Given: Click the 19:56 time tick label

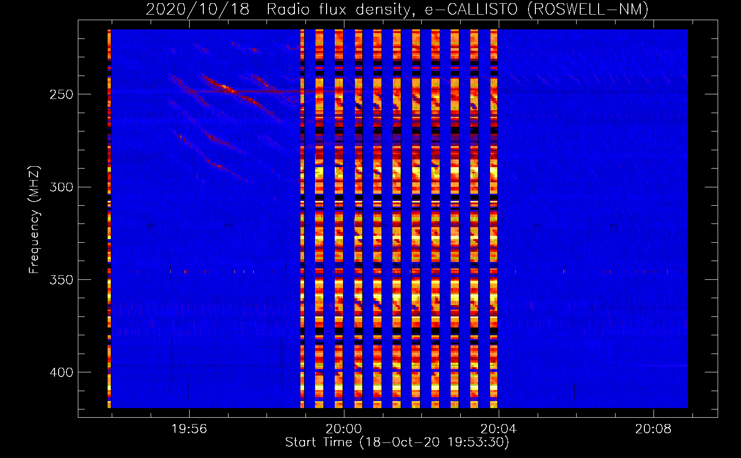Looking at the screenshot, I should tap(189, 429).
